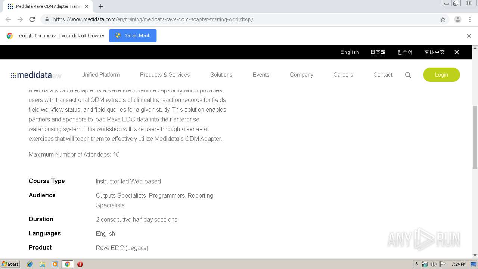478x269 pixels.
Task: Click the volume speaker tray icon
Action: coord(434,264)
